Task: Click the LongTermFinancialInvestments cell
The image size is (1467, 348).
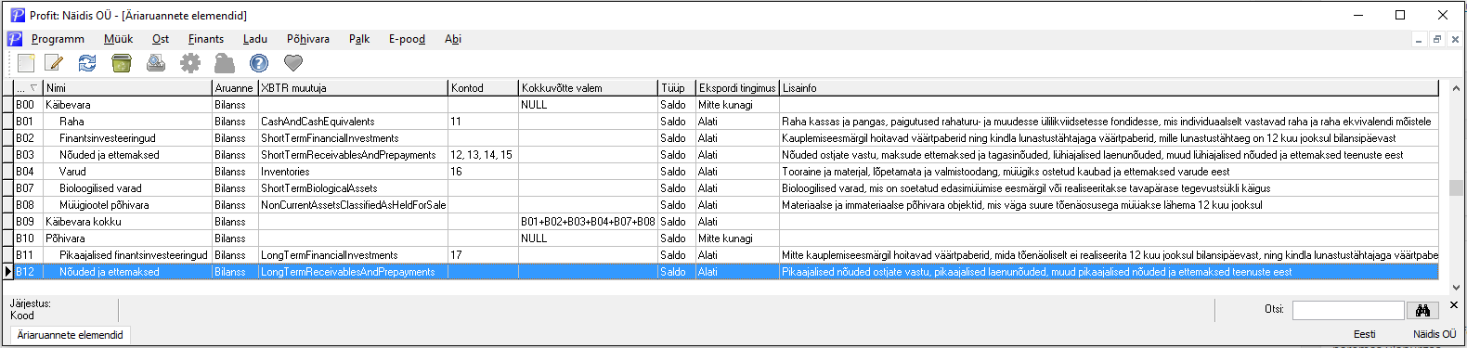Action: [x=353, y=255]
